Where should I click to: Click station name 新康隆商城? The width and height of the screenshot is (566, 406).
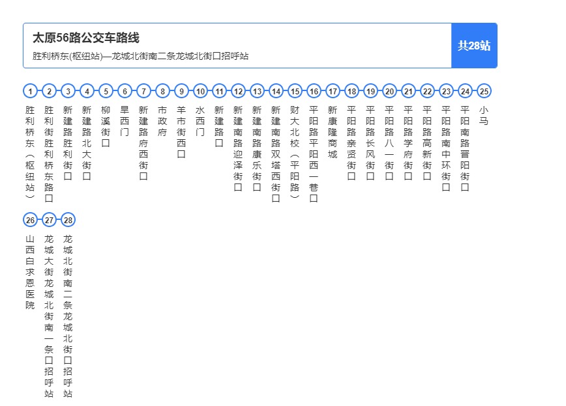tap(332, 132)
